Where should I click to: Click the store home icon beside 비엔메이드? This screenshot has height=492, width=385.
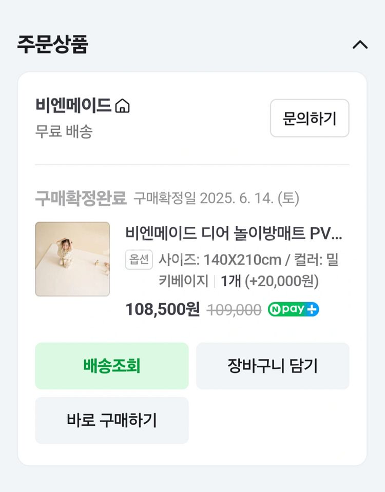[122, 106]
